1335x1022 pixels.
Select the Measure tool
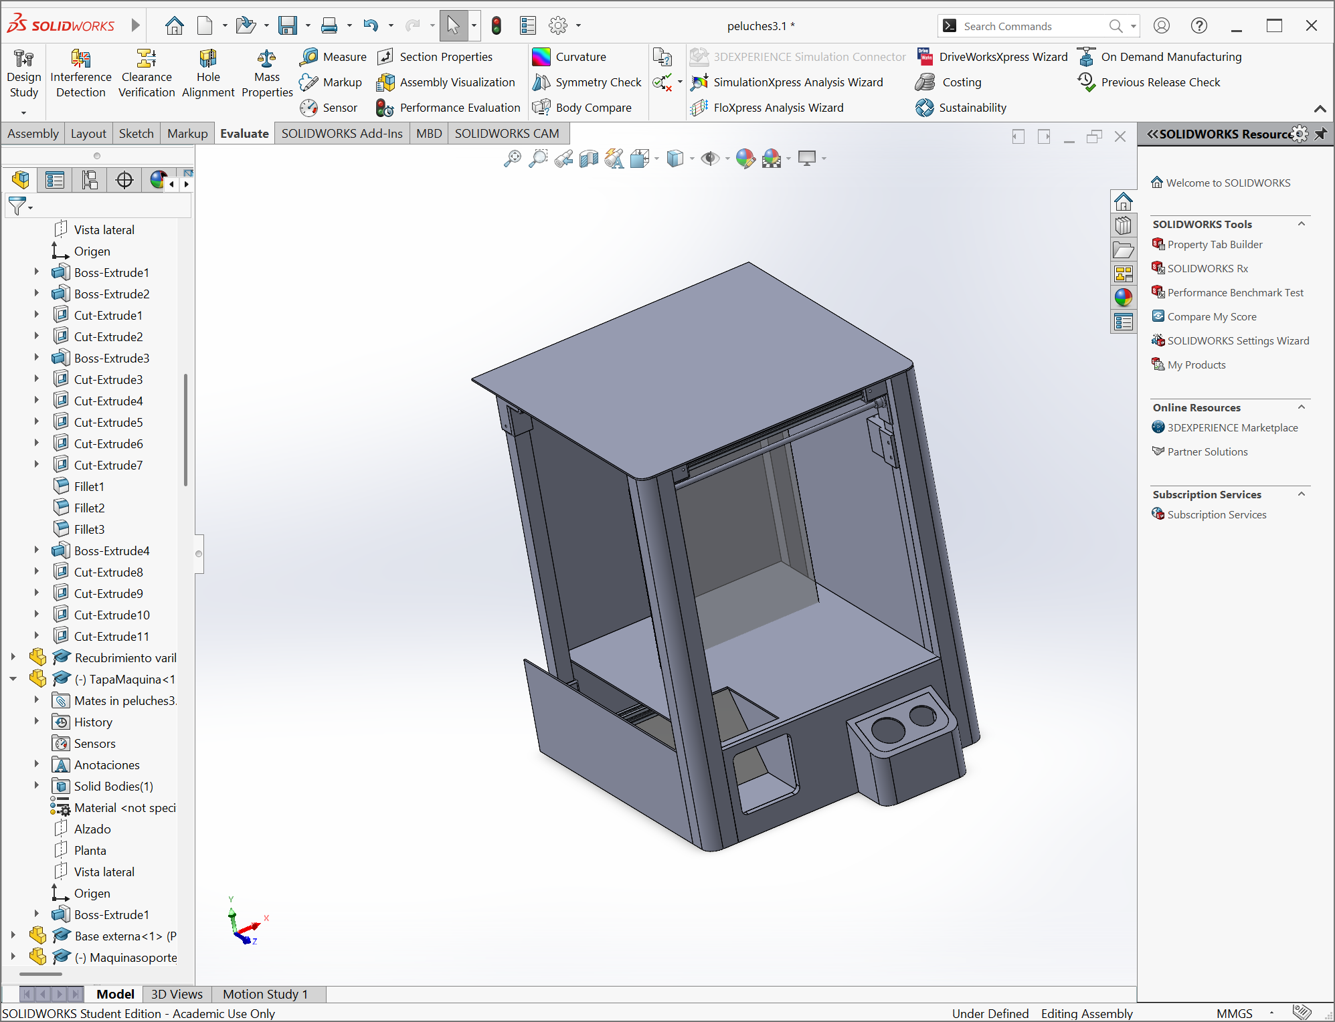[x=333, y=57]
